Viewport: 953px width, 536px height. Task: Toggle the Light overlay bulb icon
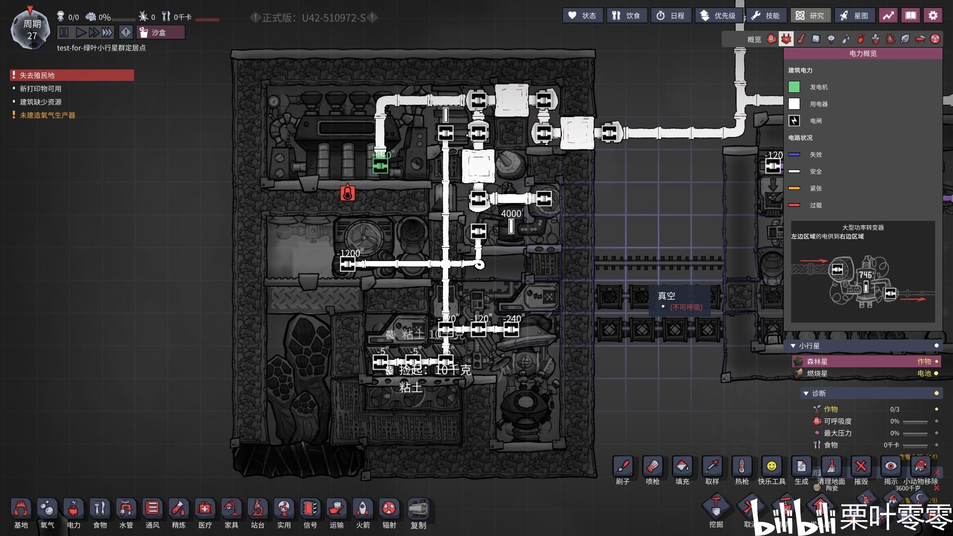(x=831, y=39)
